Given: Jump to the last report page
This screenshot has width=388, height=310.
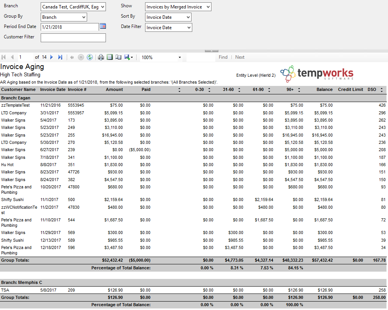Looking at the screenshot, I should pyautogui.click(x=60, y=57).
